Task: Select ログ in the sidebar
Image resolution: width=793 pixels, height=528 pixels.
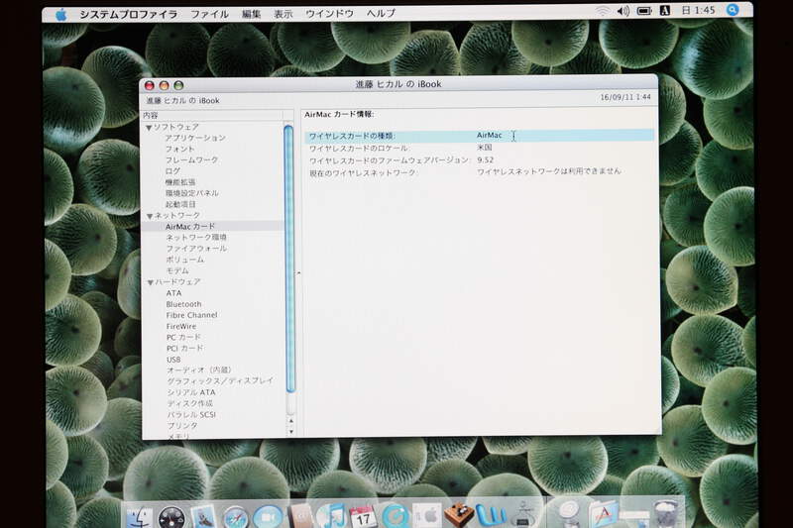Action: click(x=172, y=171)
